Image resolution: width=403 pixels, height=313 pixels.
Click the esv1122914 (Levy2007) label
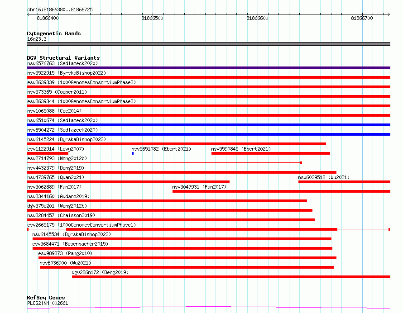56,149
